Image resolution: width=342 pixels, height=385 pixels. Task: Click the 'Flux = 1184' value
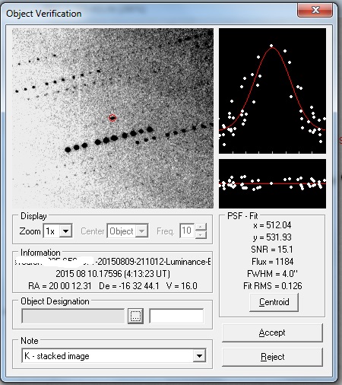pyautogui.click(x=272, y=262)
